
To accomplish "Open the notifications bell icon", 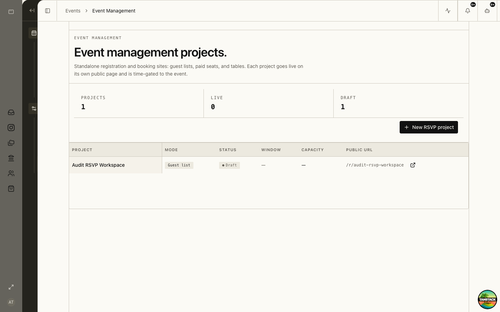I will pyautogui.click(x=468, y=11).
